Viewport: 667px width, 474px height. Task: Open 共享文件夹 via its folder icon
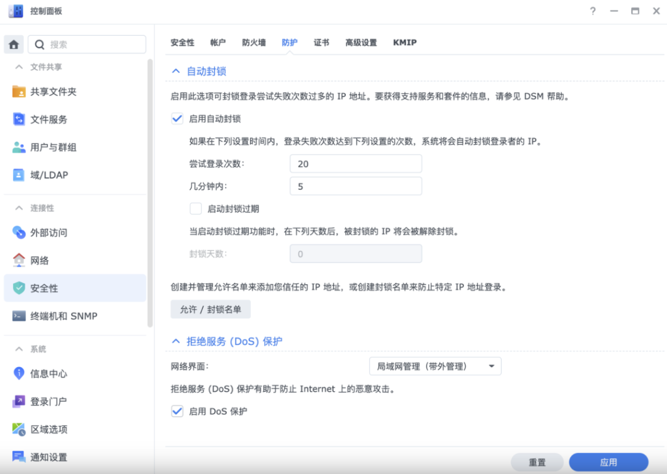(19, 92)
